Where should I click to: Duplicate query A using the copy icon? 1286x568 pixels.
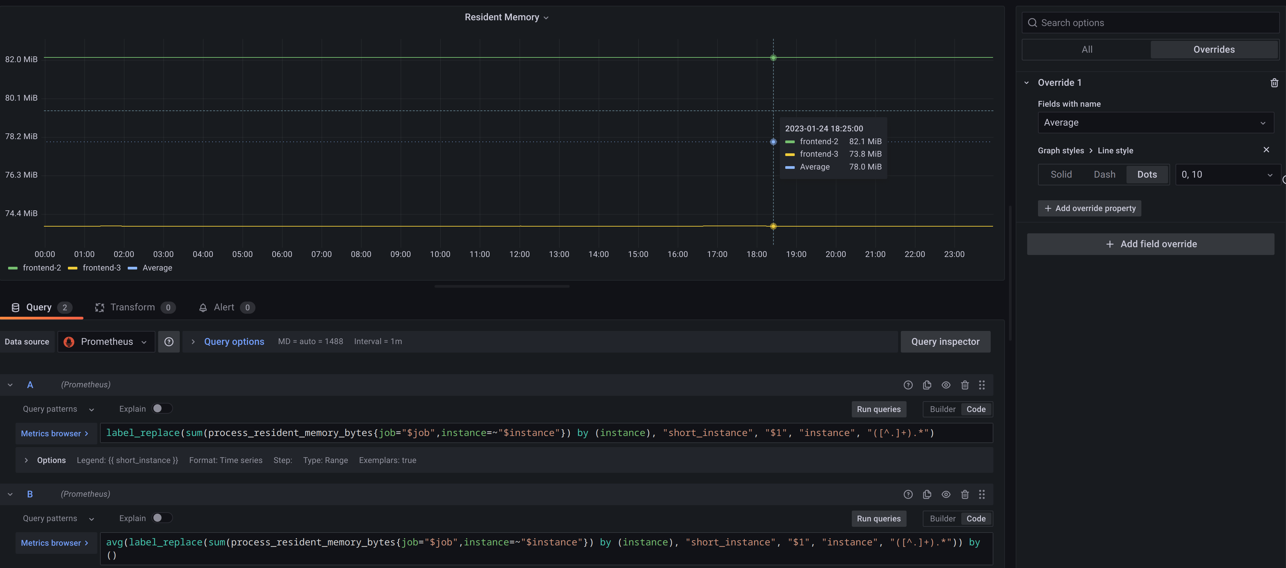tap(927, 385)
